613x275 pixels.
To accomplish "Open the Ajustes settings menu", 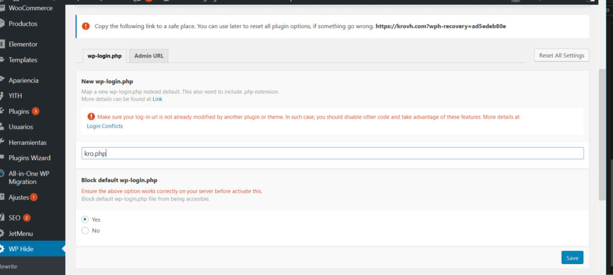I will point(19,197).
